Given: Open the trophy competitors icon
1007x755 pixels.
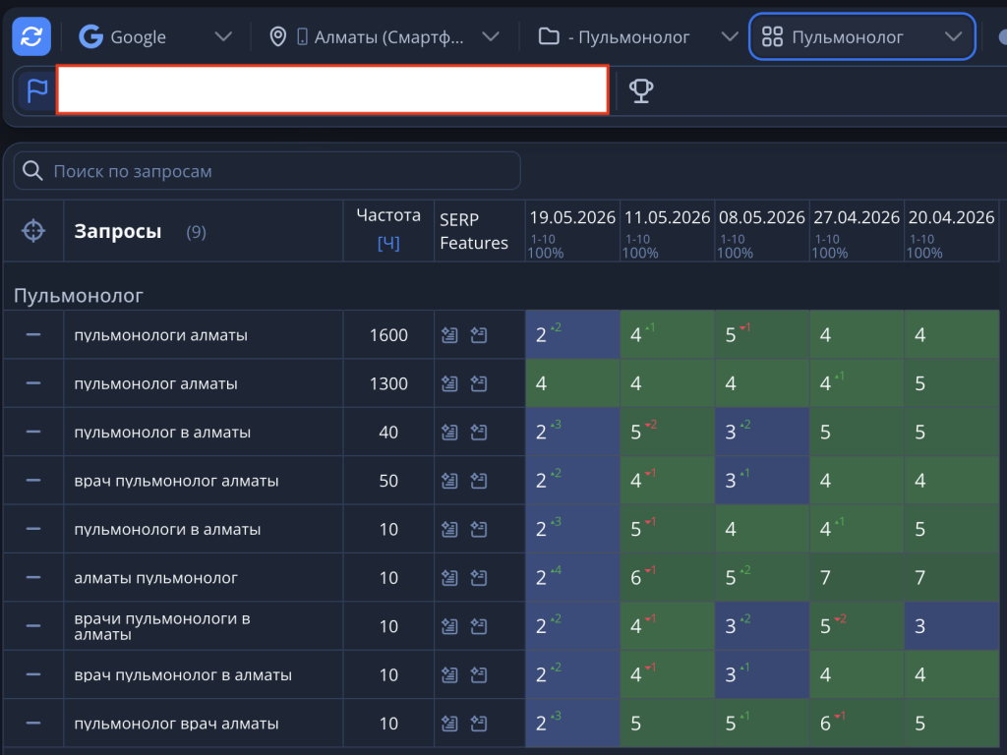Looking at the screenshot, I should (x=641, y=90).
